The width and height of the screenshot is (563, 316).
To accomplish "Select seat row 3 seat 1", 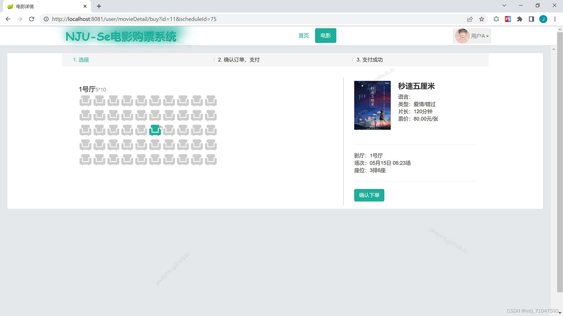I will [85, 130].
